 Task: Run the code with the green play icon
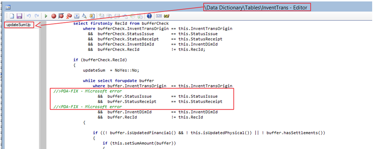pyautogui.click(x=46, y=16)
